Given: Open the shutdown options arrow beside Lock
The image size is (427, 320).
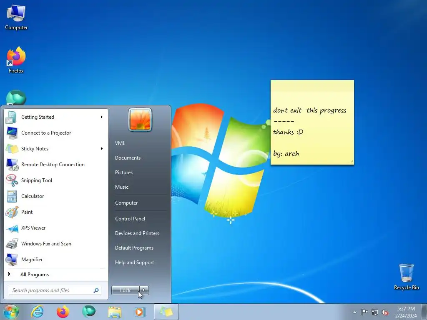Looking at the screenshot, I should 144,290.
